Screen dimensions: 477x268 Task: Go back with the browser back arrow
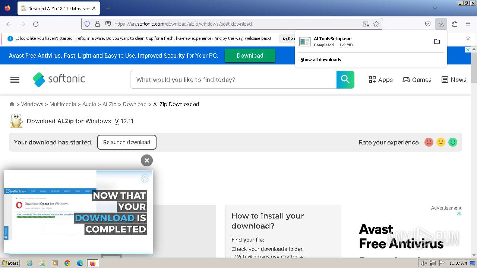[9, 24]
